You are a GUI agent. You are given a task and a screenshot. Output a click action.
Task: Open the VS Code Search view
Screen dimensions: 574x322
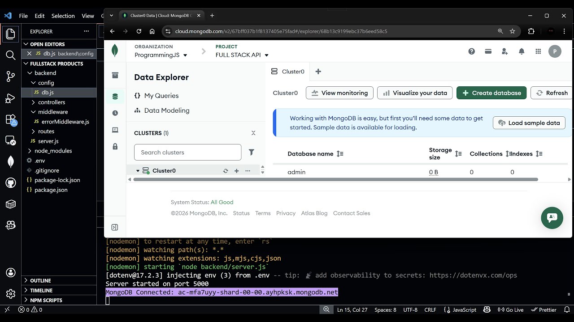(10, 55)
